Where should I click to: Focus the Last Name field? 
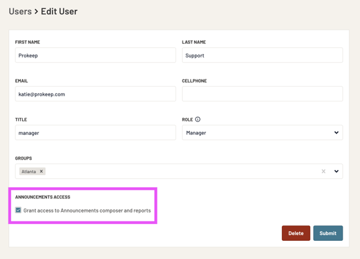[x=263, y=55]
